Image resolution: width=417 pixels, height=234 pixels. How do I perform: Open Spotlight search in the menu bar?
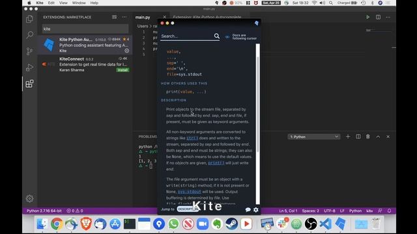click(330, 3)
